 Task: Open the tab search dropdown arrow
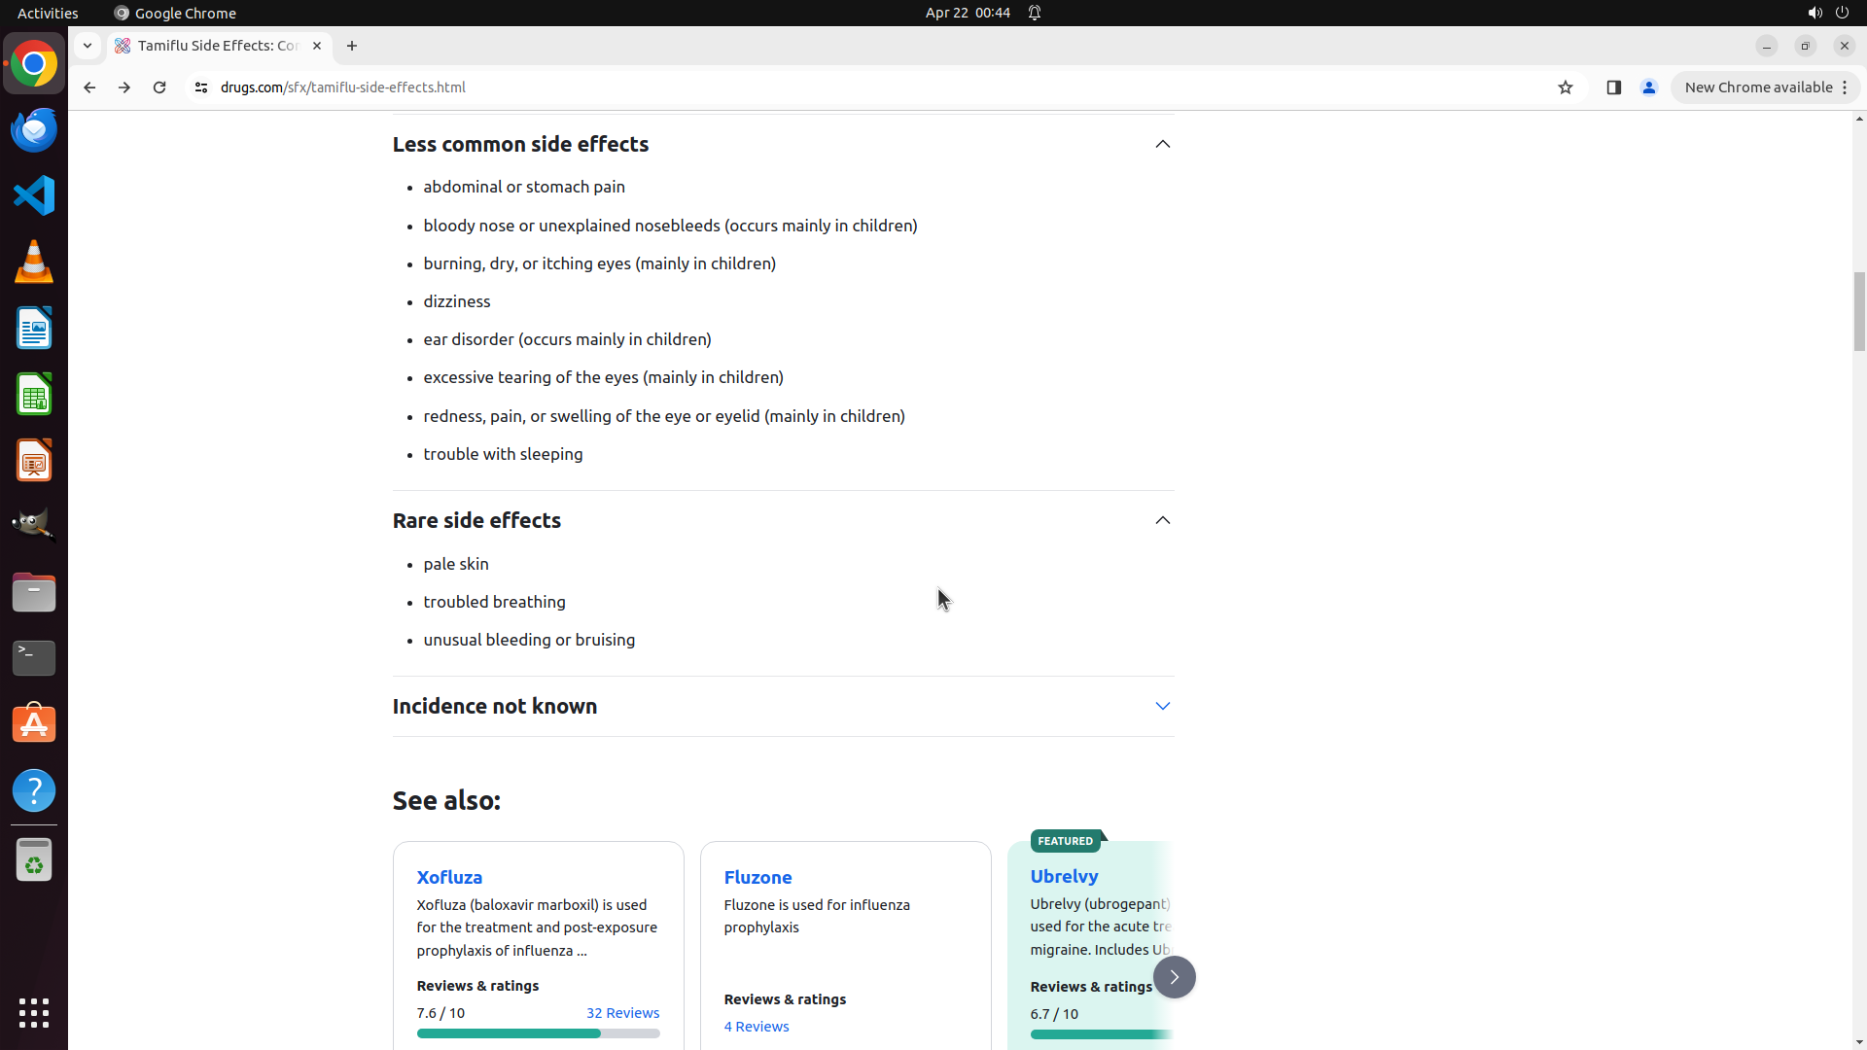(88, 46)
